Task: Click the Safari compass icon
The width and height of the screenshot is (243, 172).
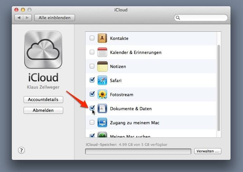Action: click(x=102, y=80)
